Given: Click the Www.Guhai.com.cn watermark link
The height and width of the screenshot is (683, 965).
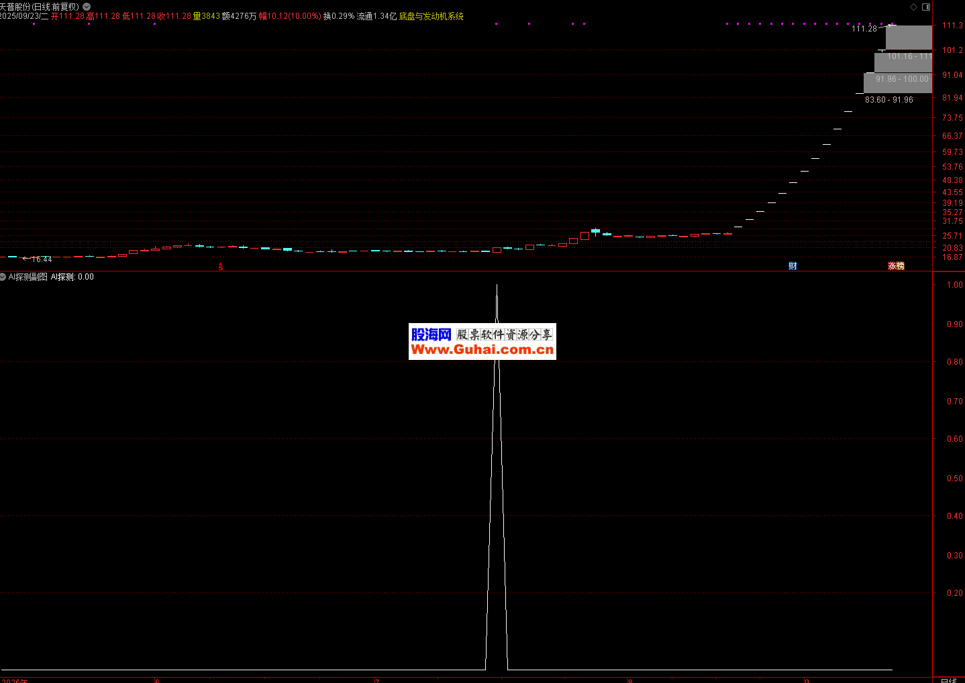Looking at the screenshot, I should point(482,350).
